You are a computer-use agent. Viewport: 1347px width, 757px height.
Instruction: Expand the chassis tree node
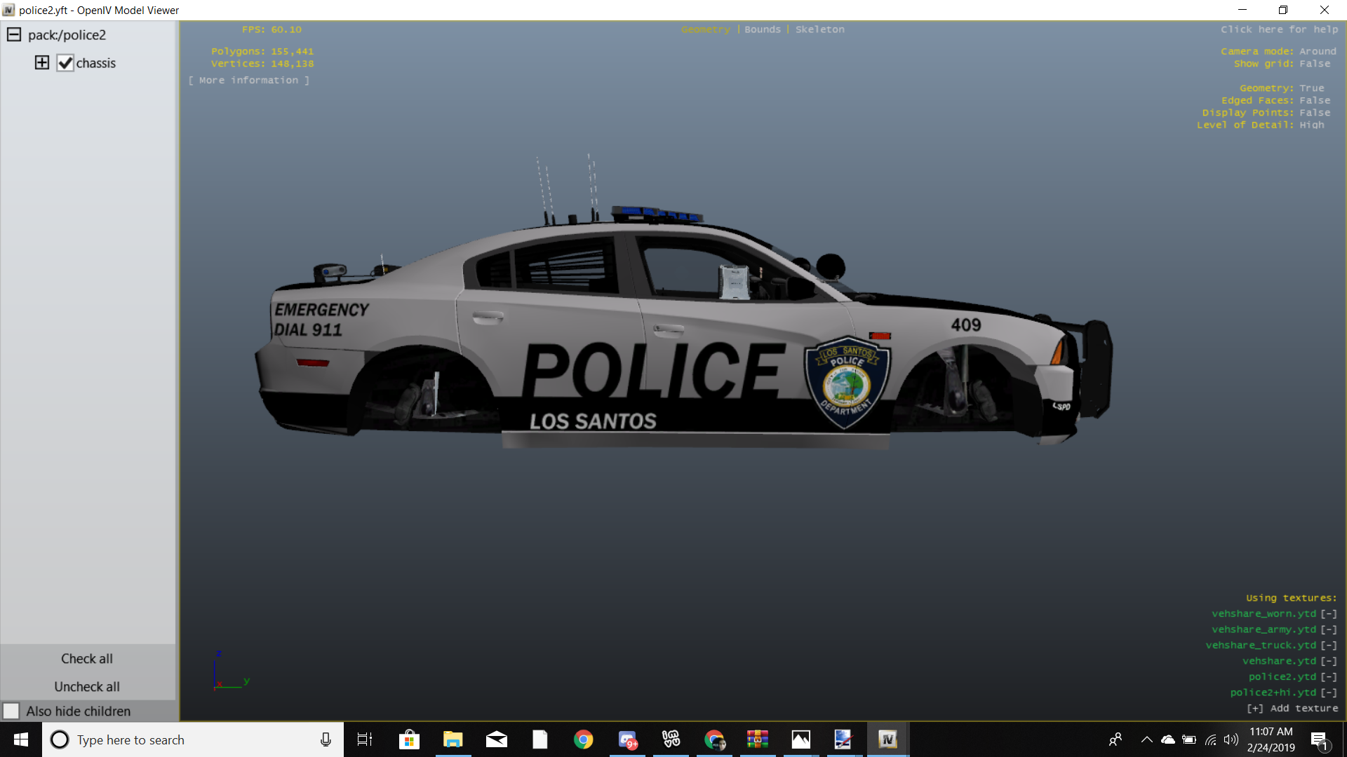[x=42, y=62]
